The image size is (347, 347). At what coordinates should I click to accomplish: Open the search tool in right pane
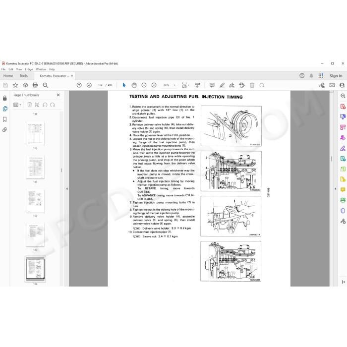click(x=343, y=96)
